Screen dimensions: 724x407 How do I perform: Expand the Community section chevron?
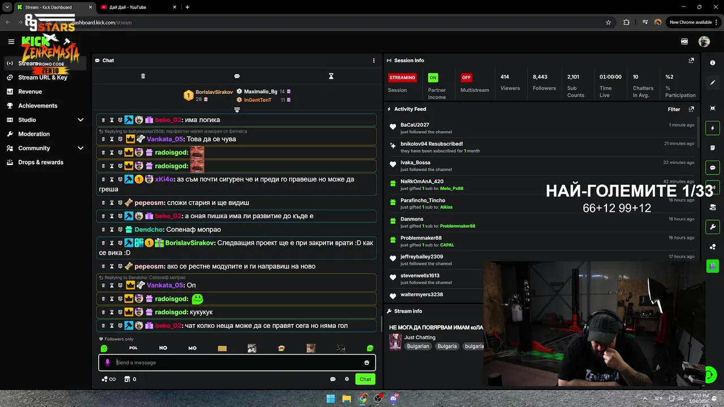(x=80, y=148)
